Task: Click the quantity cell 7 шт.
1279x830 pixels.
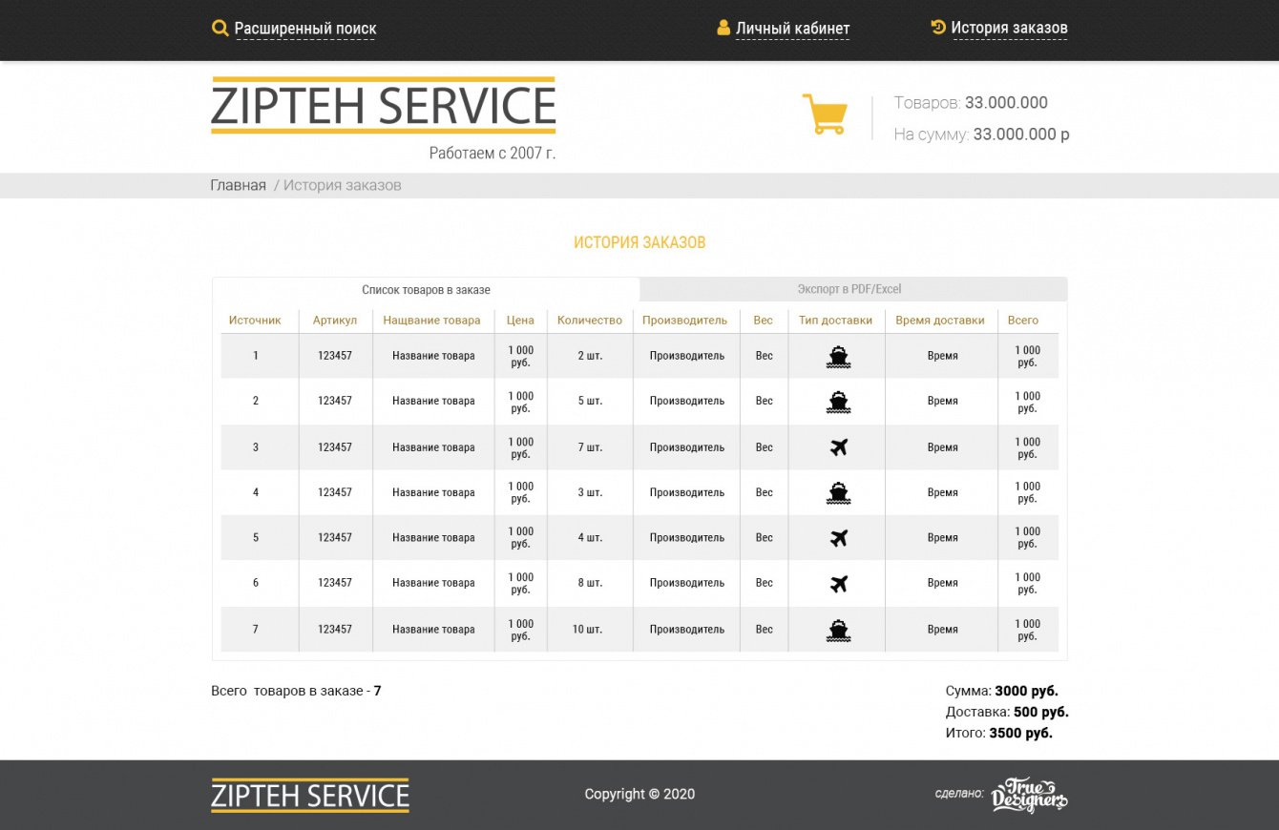Action: (x=590, y=447)
